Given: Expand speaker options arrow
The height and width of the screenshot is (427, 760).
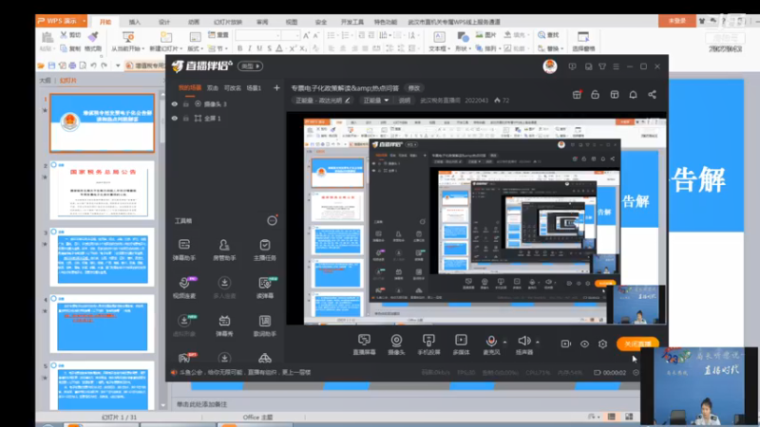Looking at the screenshot, I should point(538,342).
